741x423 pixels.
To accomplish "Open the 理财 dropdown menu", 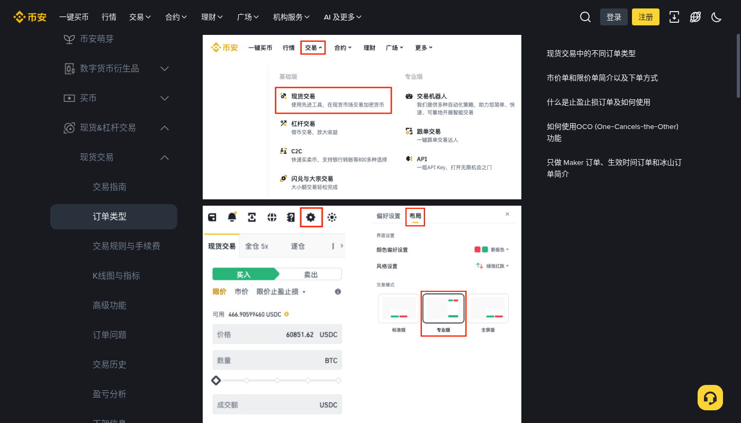I will coord(212,17).
